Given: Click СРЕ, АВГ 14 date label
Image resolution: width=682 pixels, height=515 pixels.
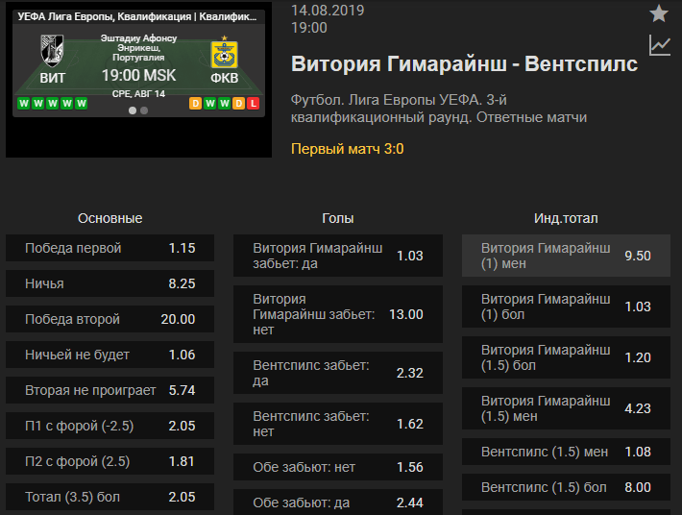Looking at the screenshot, I should [138, 94].
